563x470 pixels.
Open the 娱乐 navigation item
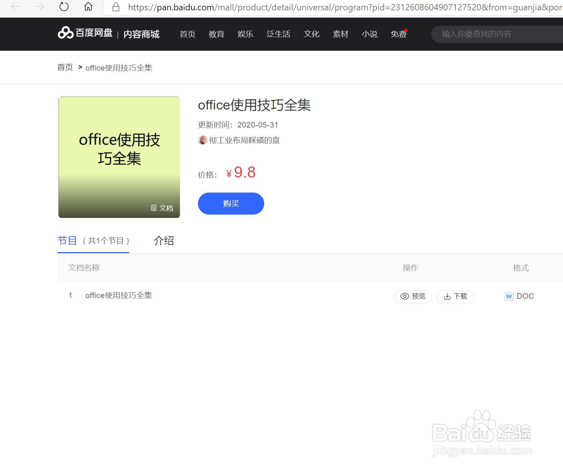(245, 34)
